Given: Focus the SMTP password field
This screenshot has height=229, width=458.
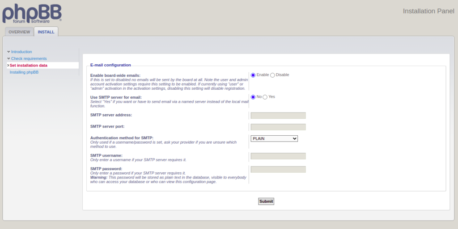Looking at the screenshot, I should click(x=278, y=169).
